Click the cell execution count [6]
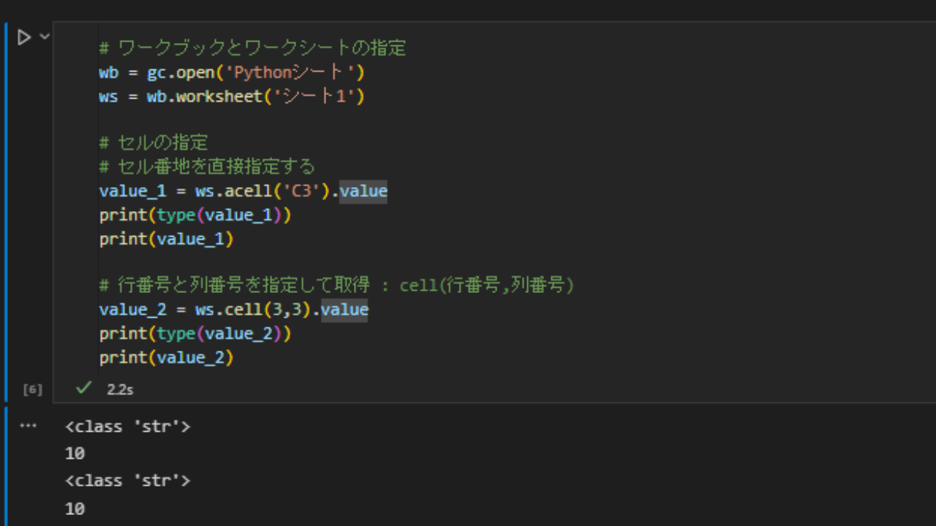 [x=32, y=389]
